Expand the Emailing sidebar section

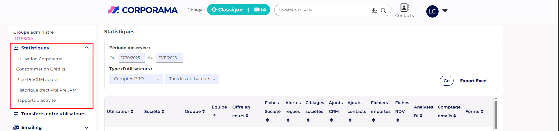point(86,127)
